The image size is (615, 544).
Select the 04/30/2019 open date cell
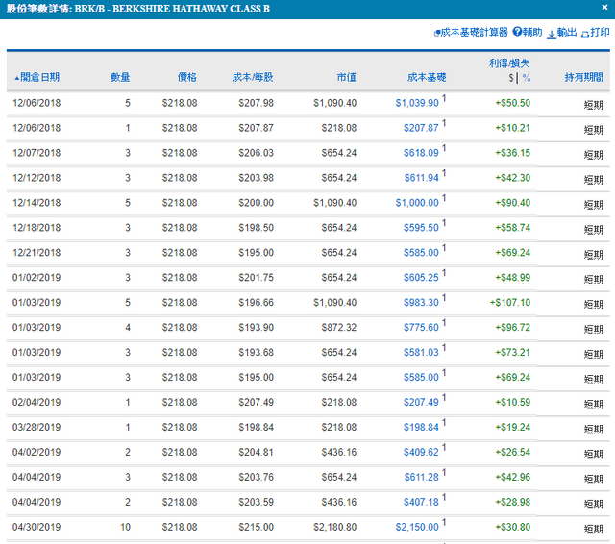[37, 527]
